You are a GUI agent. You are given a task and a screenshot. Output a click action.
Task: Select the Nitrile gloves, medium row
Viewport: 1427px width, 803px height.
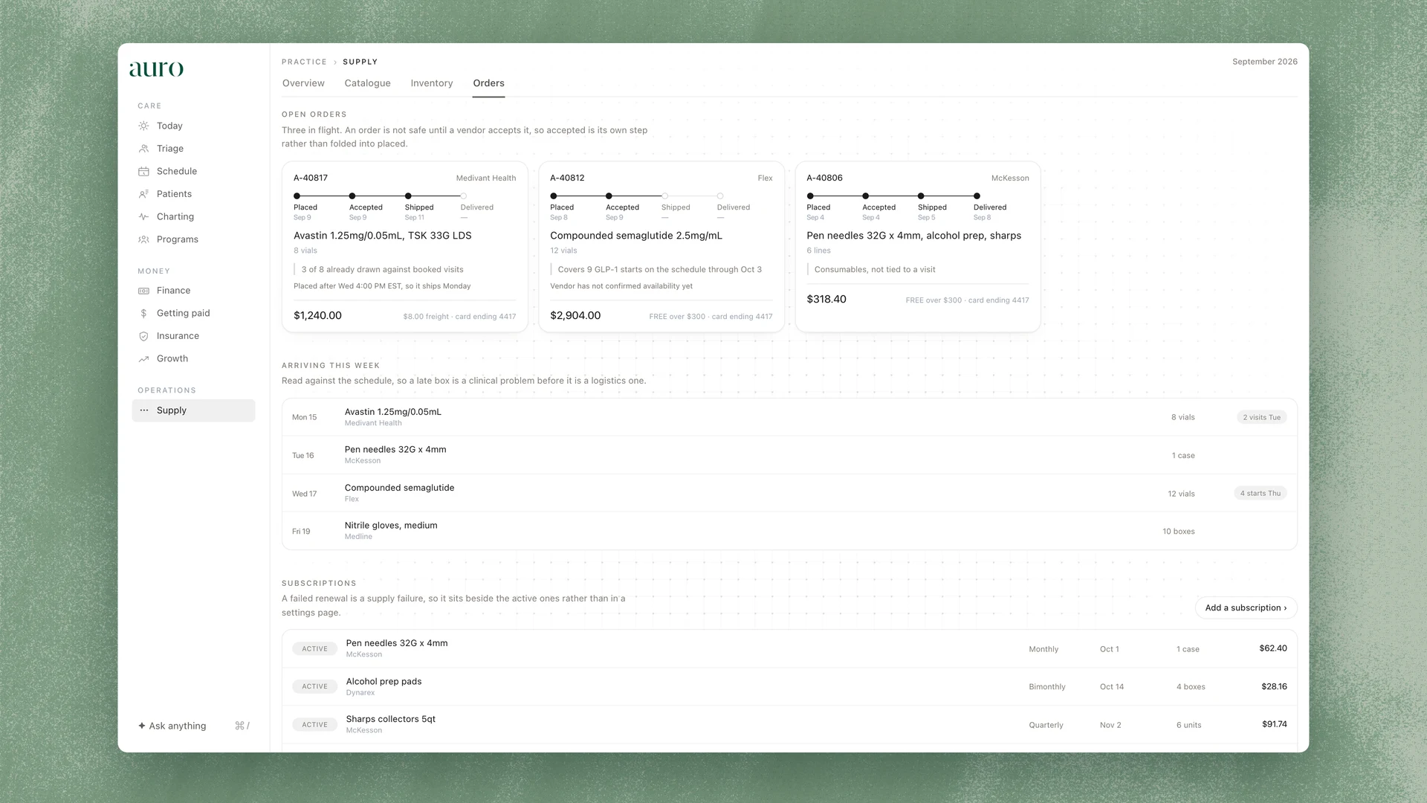click(789, 531)
